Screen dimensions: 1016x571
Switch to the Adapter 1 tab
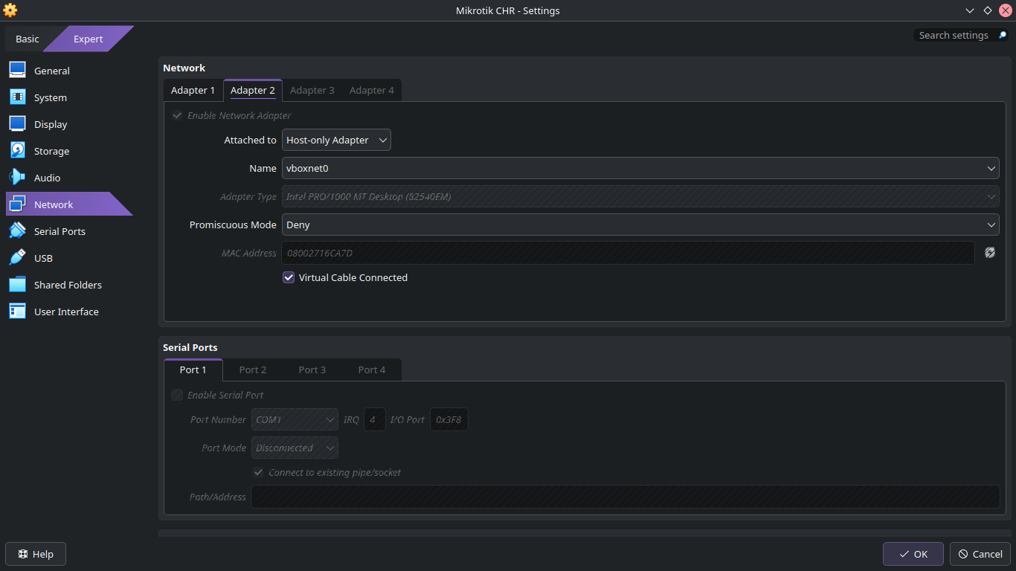pyautogui.click(x=193, y=90)
